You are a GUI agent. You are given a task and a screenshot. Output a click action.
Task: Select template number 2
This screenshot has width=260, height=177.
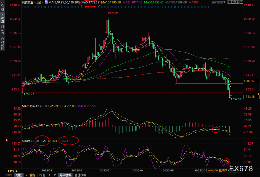[x=54, y=175]
